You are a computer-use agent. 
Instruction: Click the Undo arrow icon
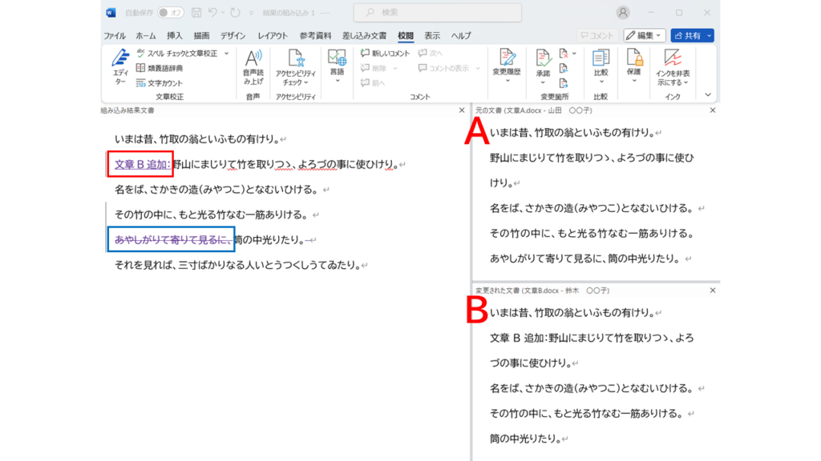click(212, 13)
